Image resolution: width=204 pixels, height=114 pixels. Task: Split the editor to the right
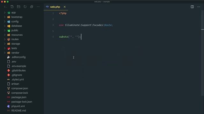192,7
